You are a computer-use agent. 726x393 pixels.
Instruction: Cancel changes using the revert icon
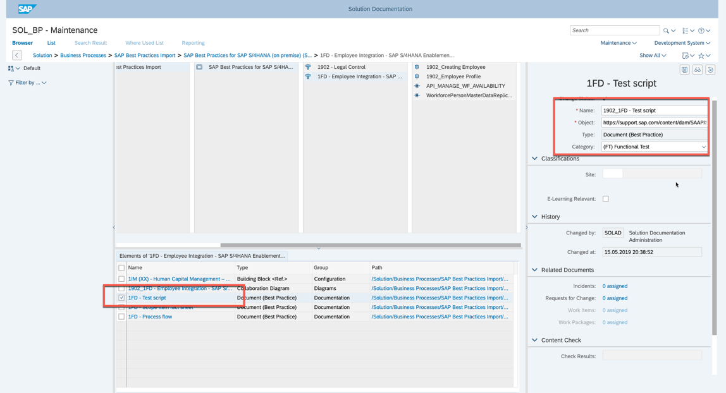tap(710, 69)
